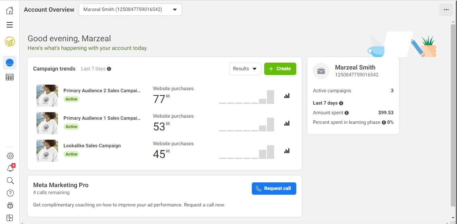Click the bar sparkline for 77 website purchases
The height and width of the screenshot is (224, 457).
point(247,97)
